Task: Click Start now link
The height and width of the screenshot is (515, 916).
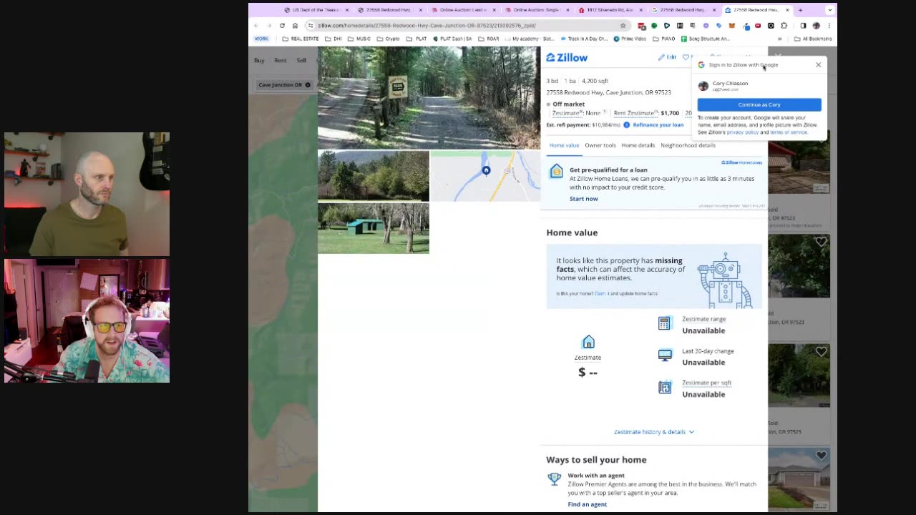Action: tap(583, 199)
